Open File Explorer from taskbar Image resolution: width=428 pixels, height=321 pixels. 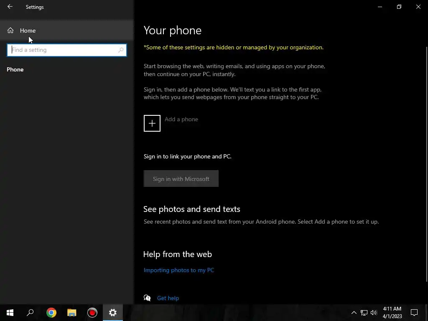(72, 313)
